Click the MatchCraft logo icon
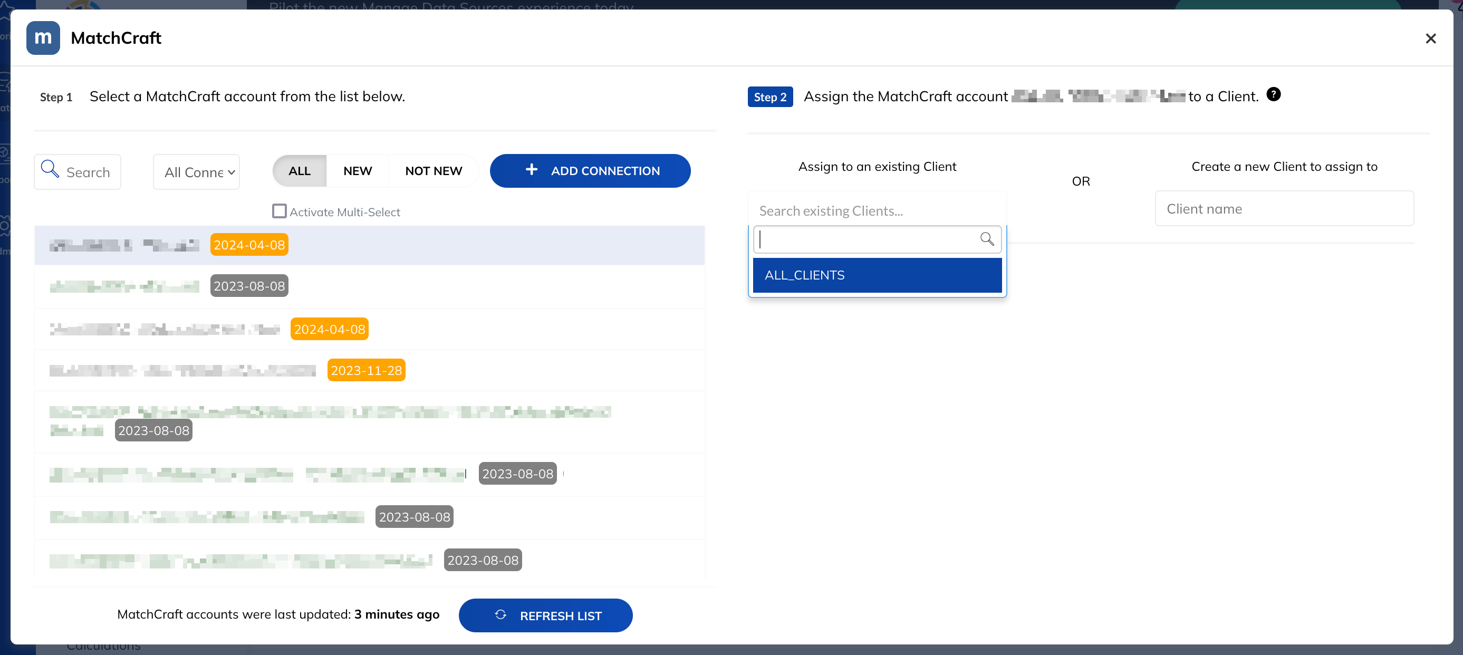The height and width of the screenshot is (655, 1463). [43, 38]
